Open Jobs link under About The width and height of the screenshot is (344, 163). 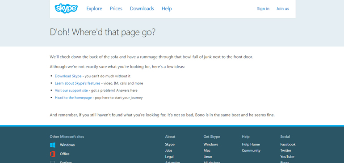tap(168, 150)
